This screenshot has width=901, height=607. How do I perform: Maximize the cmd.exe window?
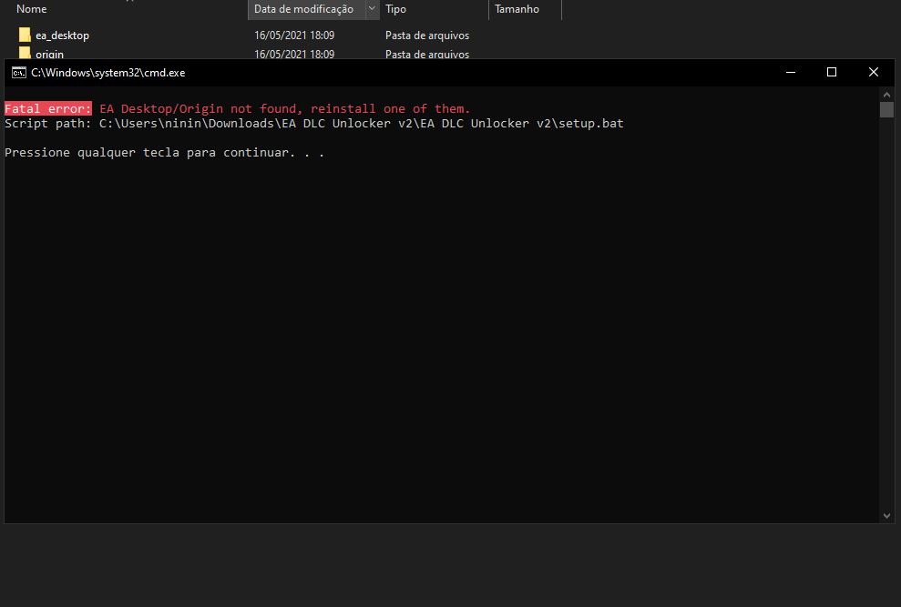[832, 73]
